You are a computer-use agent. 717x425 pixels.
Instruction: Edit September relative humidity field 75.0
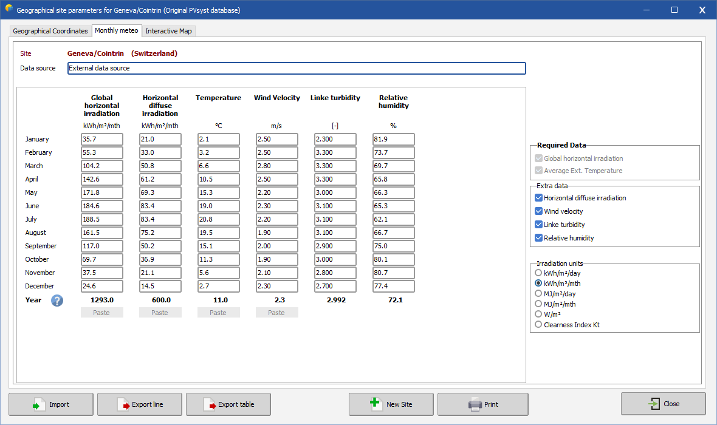click(x=394, y=246)
